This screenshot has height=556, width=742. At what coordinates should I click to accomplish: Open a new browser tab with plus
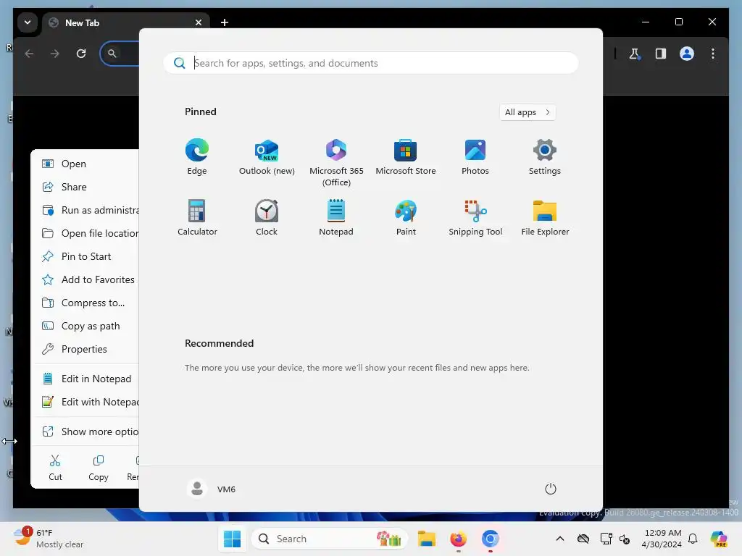225,22
